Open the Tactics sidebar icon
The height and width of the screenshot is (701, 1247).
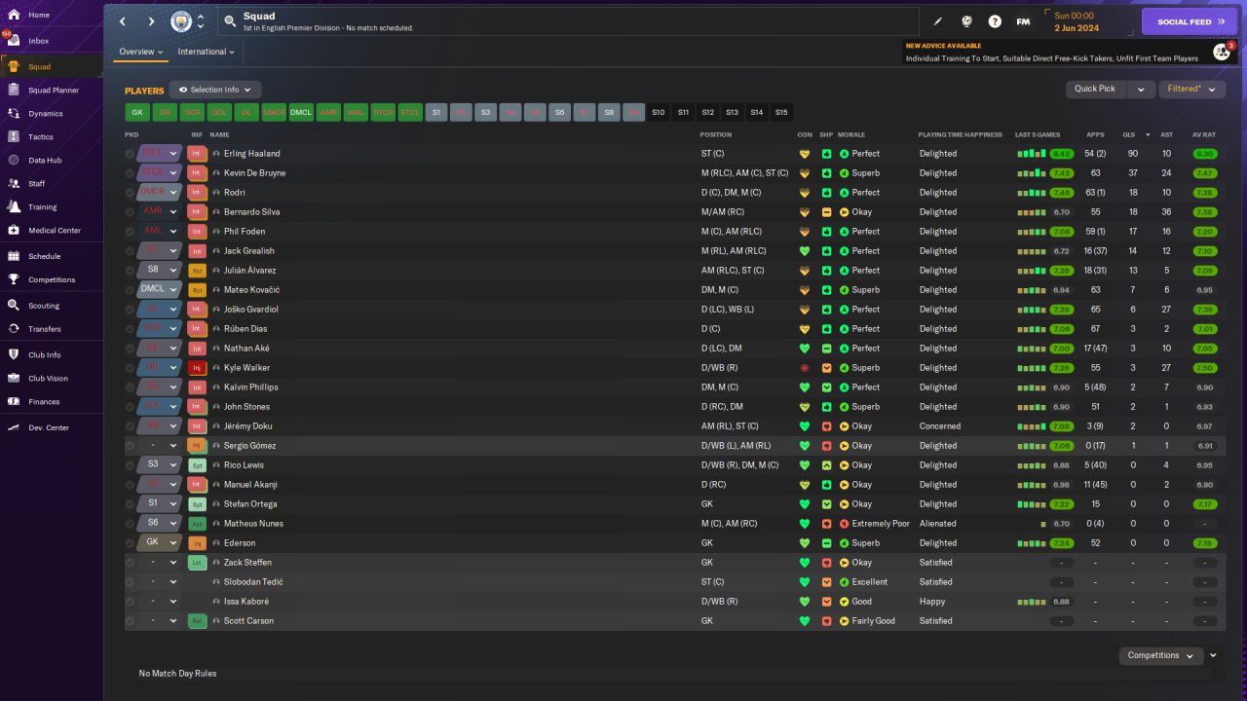(14, 136)
